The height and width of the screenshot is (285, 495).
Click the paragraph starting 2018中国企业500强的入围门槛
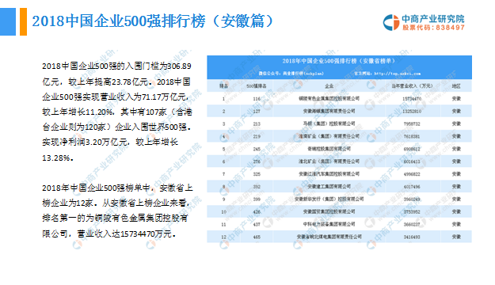[117, 112]
